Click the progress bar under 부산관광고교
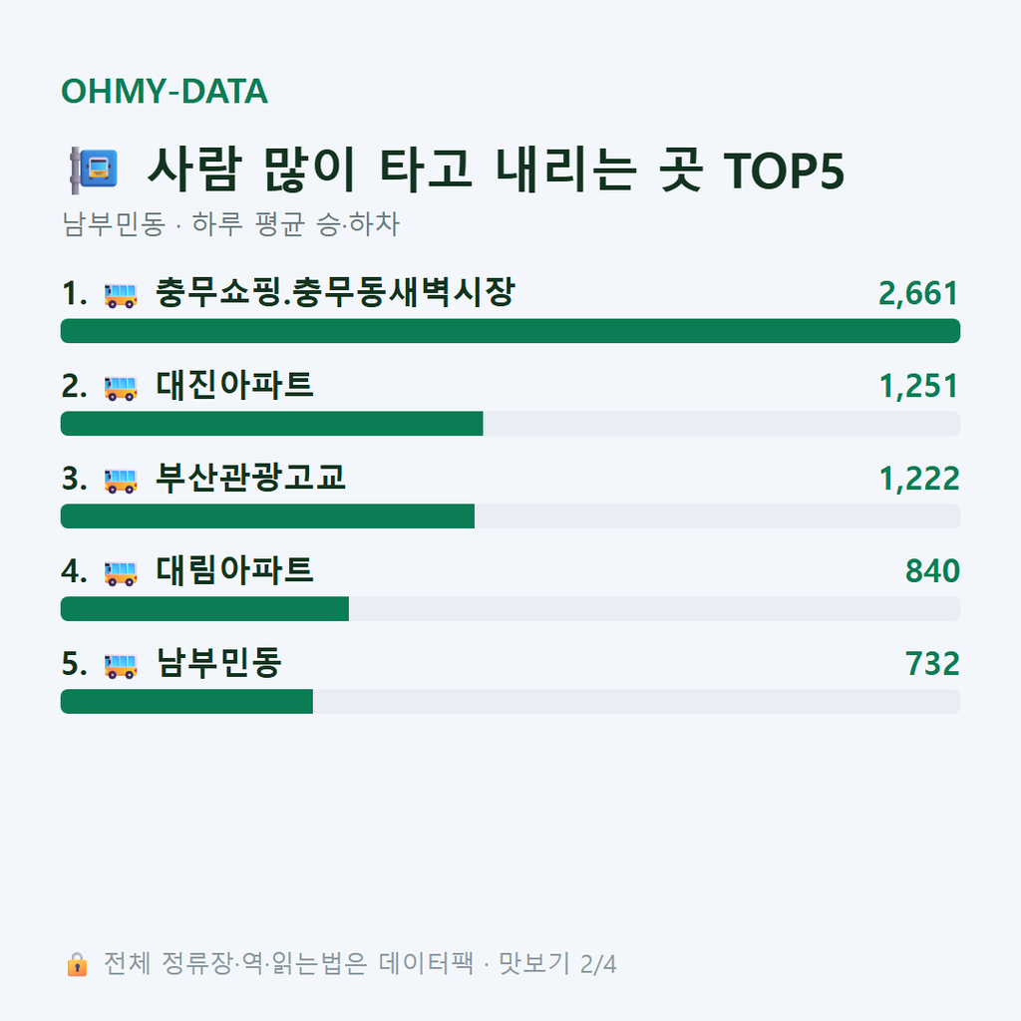Image resolution: width=1021 pixels, height=1021 pixels. [x=510, y=515]
